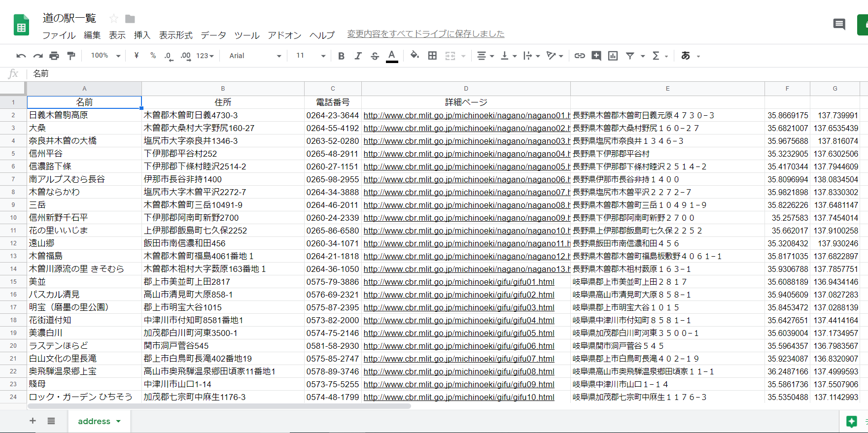Viewport: 868px width, 433px height.
Task: Open the Arial font dropdown
Action: tap(255, 56)
